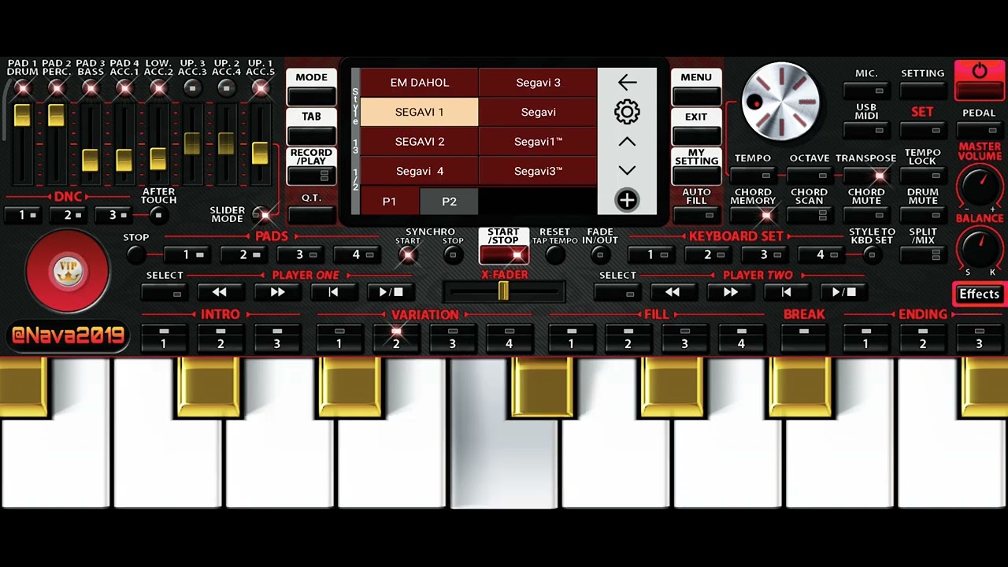Toggle the PAD 3 BASS mute LED
Image resolution: width=1008 pixels, height=567 pixels.
90,88
